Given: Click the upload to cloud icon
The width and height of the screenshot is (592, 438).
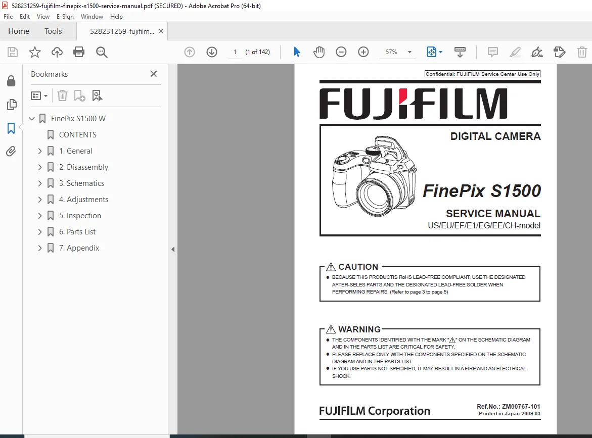Looking at the screenshot, I should (x=57, y=52).
